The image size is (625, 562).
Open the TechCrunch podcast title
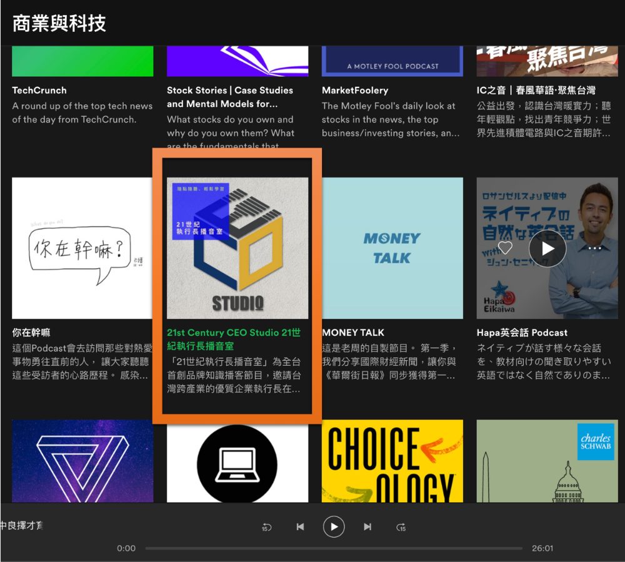point(39,91)
